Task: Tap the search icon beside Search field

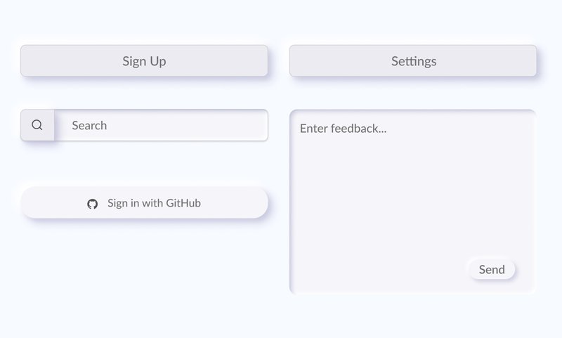Action: click(37, 125)
